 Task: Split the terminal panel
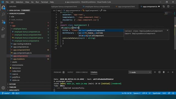point(159,72)
